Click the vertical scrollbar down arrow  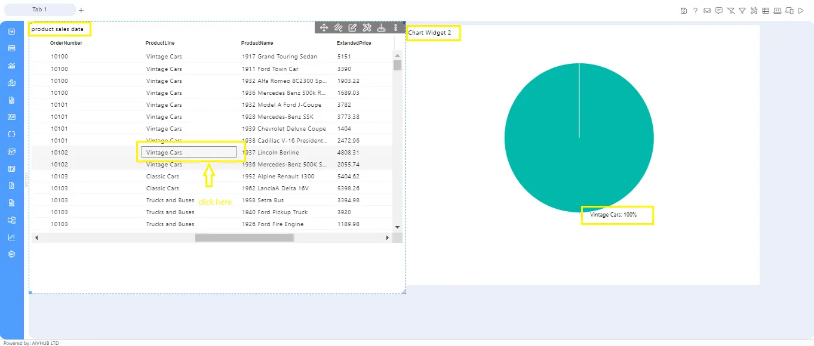(x=397, y=227)
